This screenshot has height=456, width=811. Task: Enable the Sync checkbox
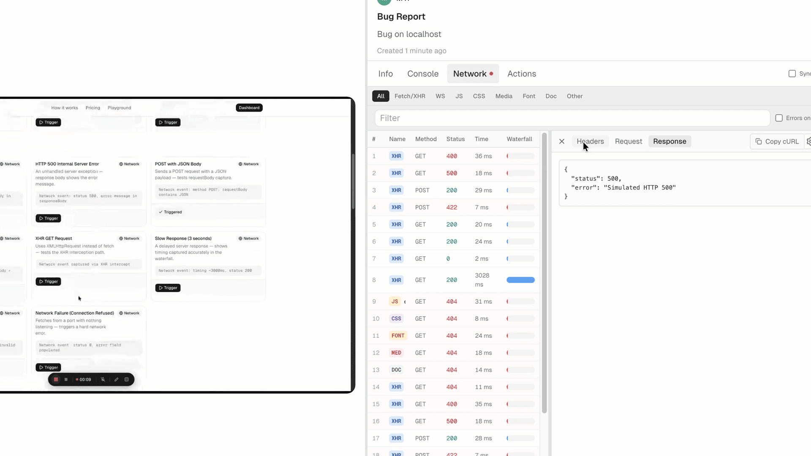pos(792,73)
